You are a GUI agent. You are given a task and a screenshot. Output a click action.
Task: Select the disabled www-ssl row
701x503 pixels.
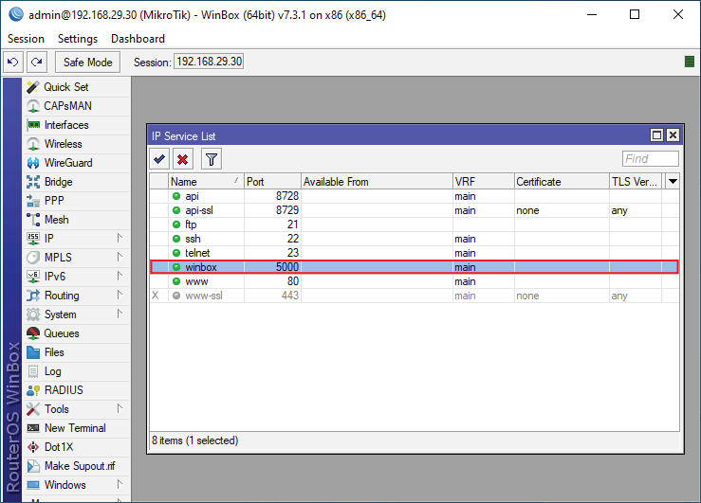coord(415,296)
